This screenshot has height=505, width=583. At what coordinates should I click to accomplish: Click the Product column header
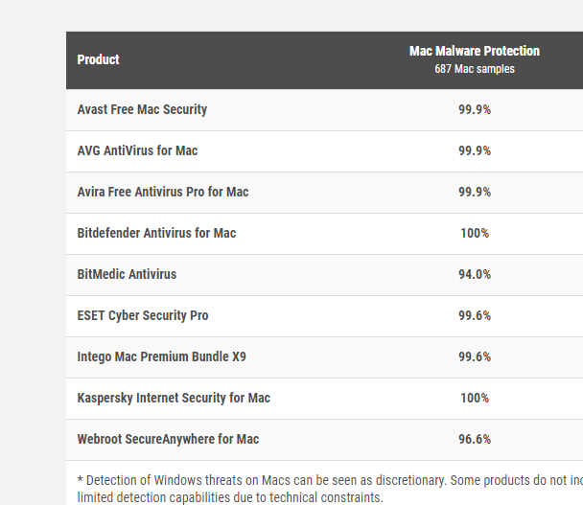98,59
